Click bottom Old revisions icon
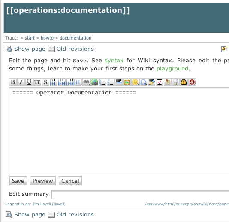The height and width of the screenshot is (222, 229). point(51,215)
